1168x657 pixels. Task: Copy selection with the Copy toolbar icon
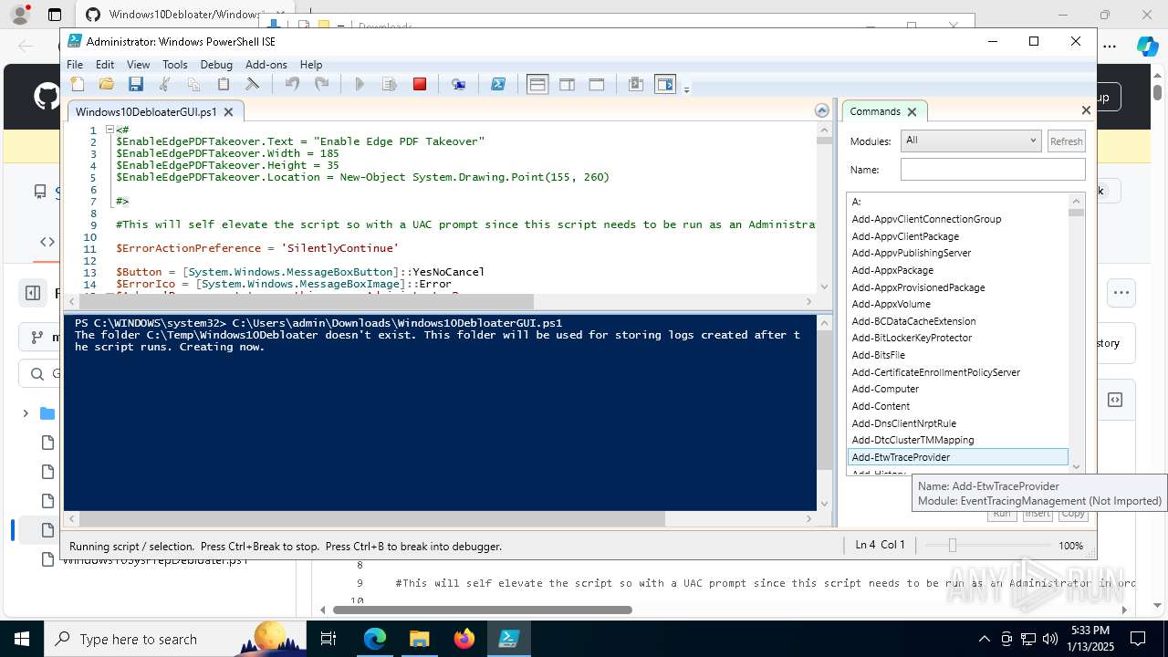tap(193, 84)
